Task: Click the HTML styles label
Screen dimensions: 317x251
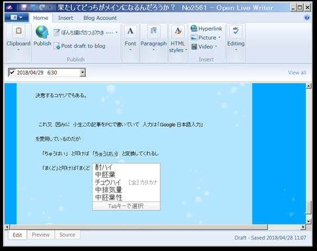Action: click(x=177, y=47)
